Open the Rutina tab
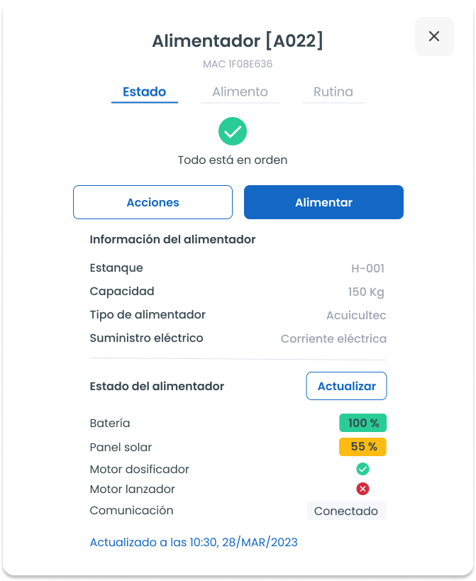 [x=333, y=92]
